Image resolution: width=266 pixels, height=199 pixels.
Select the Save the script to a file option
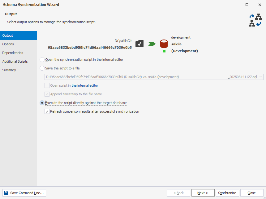point(42,68)
